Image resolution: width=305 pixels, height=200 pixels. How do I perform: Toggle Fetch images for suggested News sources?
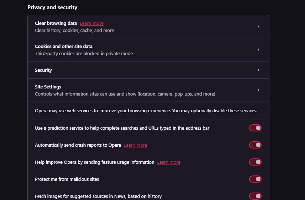[x=255, y=196]
